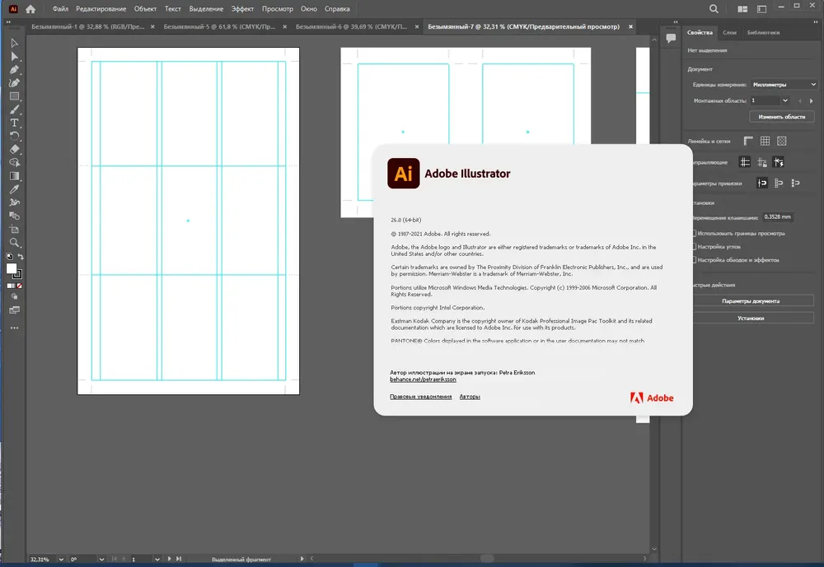Switch to document tab 'Безымянный-5'
824x567 pixels.
tap(219, 27)
